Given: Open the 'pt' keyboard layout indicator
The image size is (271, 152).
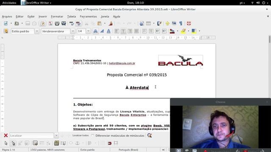Looking at the screenshot, I should [242, 3].
